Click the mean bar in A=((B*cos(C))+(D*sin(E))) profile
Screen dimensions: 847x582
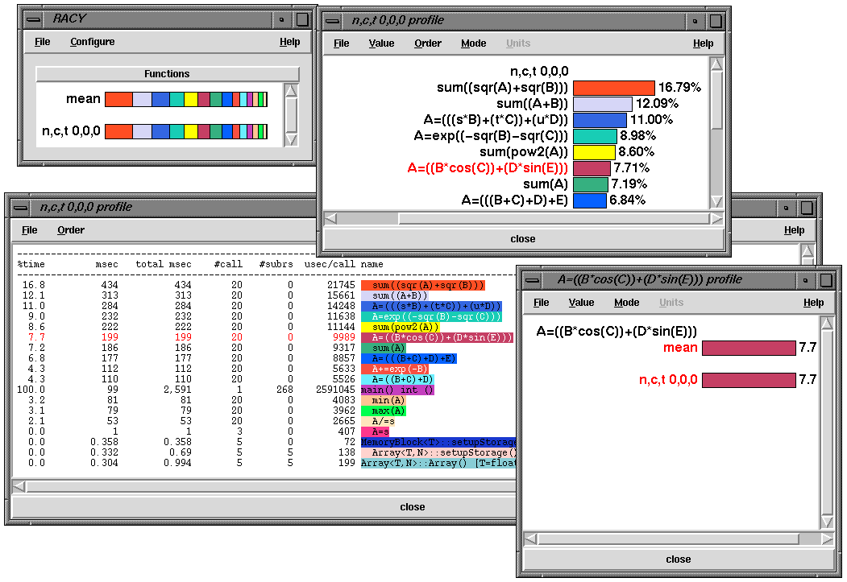(748, 348)
